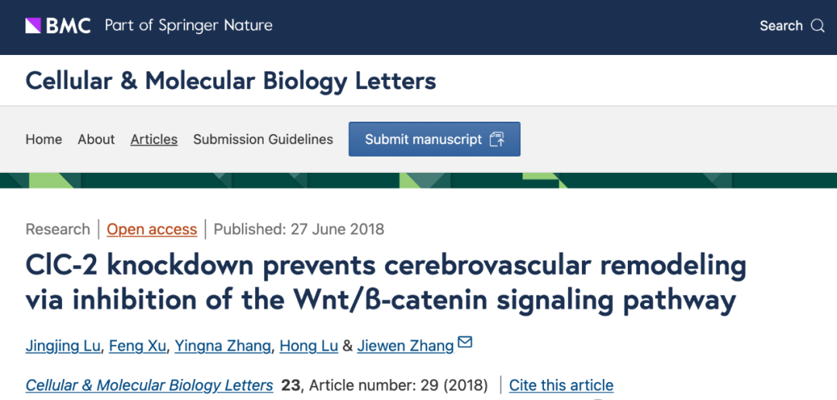This screenshot has height=400, width=837.
Task: Click the Cellular & Molecular Biology Letters journal title
Action: point(231,81)
